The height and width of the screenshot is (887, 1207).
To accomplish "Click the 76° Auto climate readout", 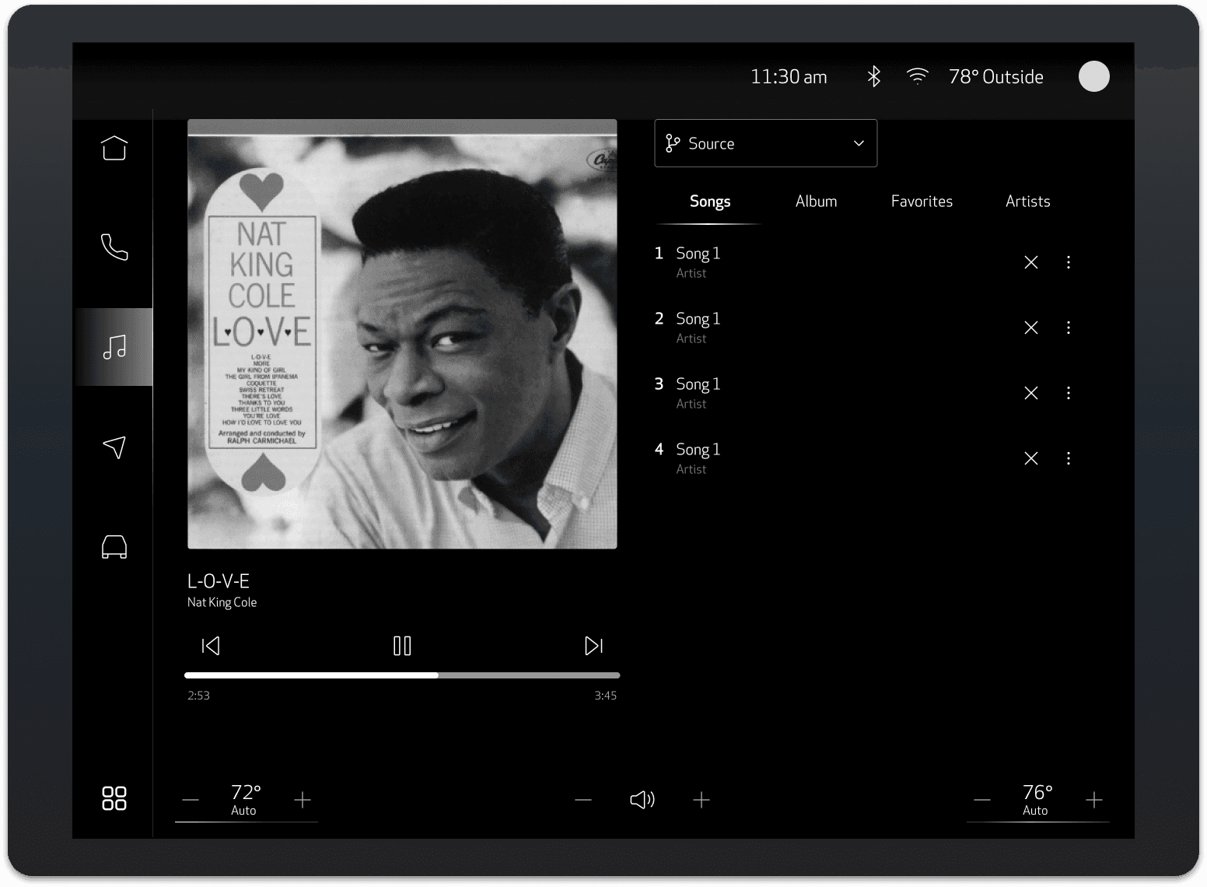I will (x=1037, y=799).
